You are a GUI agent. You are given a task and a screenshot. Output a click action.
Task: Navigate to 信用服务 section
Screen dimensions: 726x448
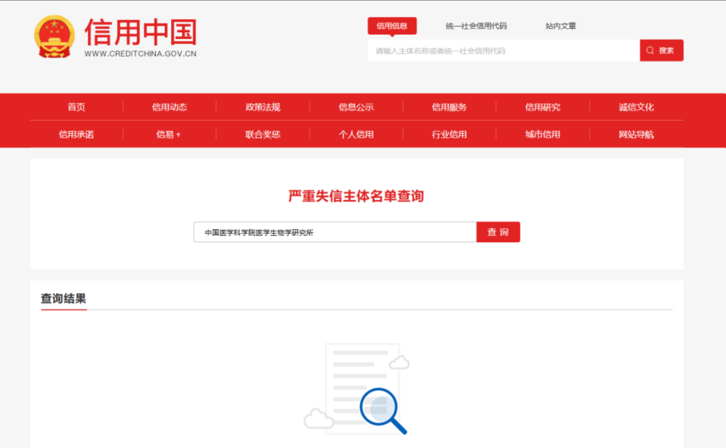click(x=449, y=107)
